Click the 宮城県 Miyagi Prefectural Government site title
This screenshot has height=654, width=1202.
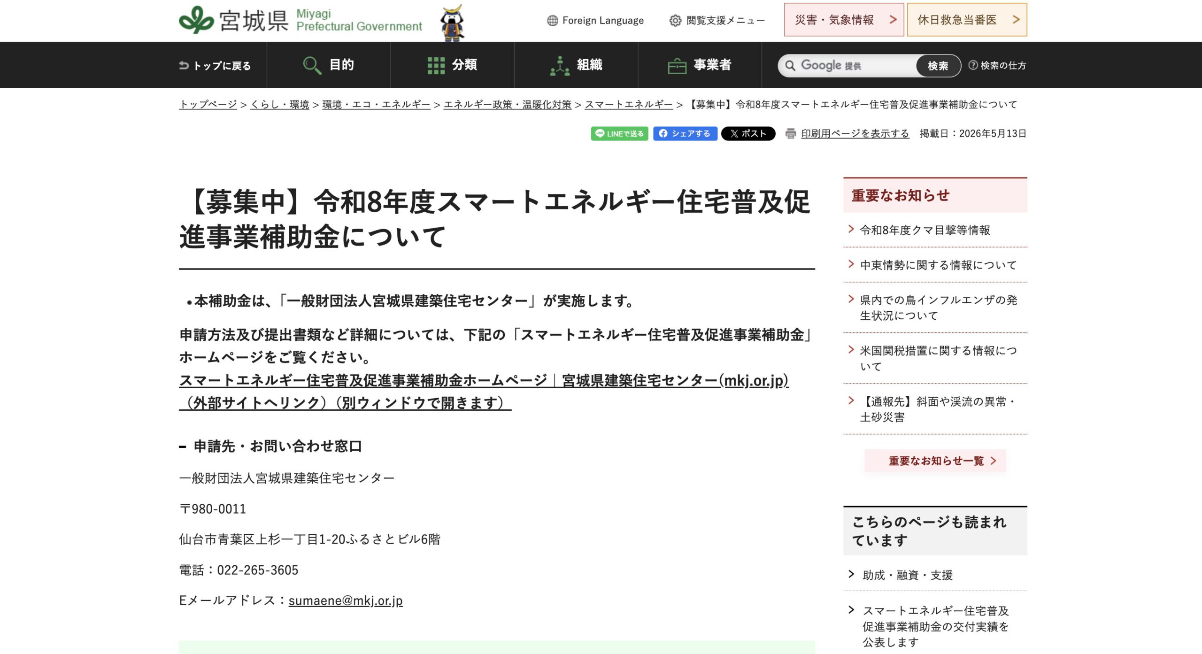300,20
